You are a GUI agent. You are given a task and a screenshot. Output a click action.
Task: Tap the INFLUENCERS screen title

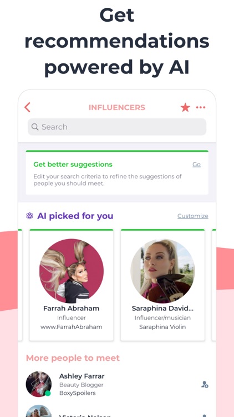[x=117, y=107]
